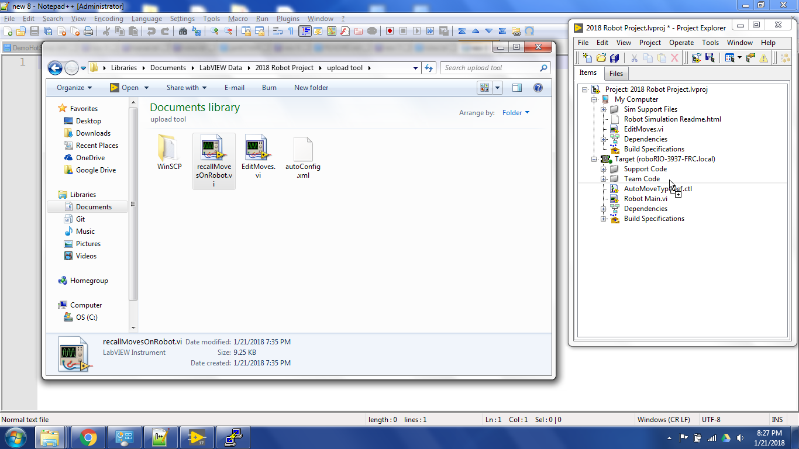Click Notepad++ New file toolbar icon
The width and height of the screenshot is (799, 449).
click(8, 31)
